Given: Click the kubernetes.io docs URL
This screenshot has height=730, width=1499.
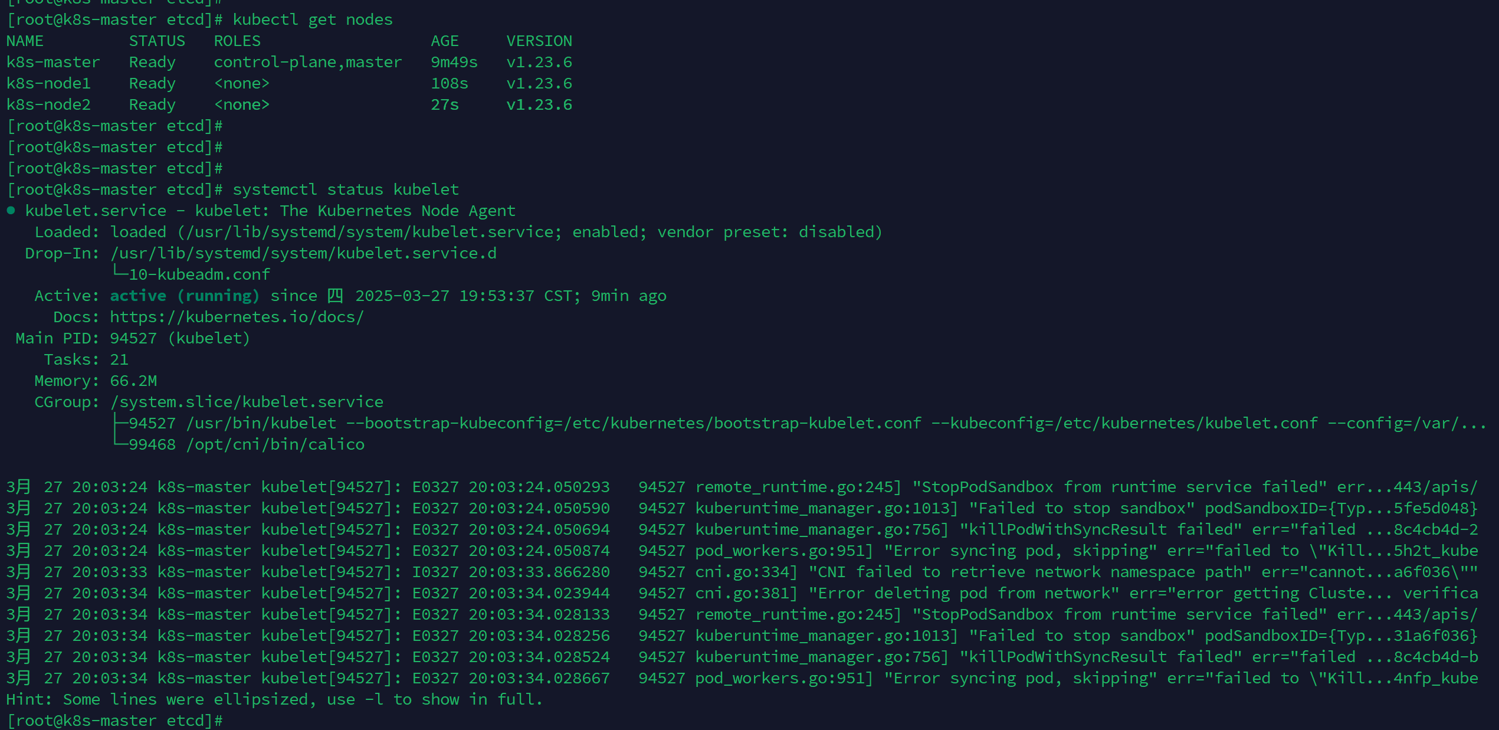Looking at the screenshot, I should click(237, 317).
